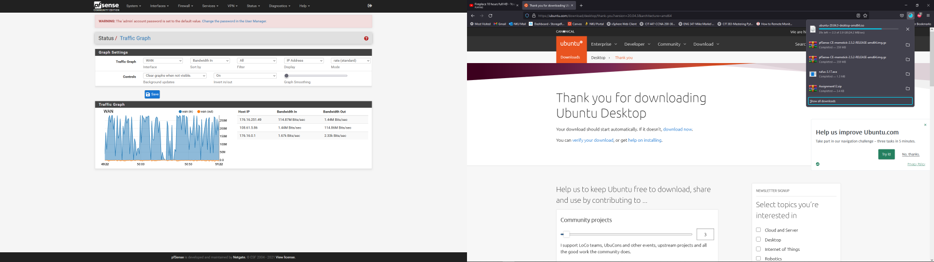Open the Background updates dropdown
This screenshot has height=262, width=934.
[175, 76]
